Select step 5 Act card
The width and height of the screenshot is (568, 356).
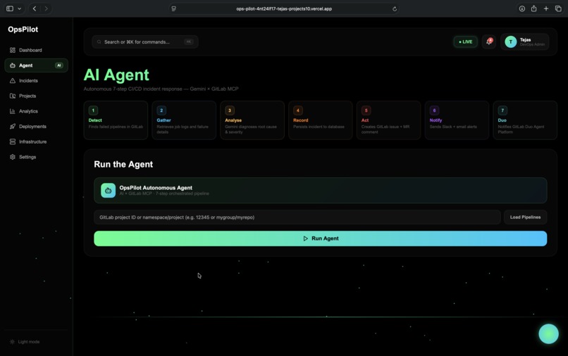pos(389,120)
